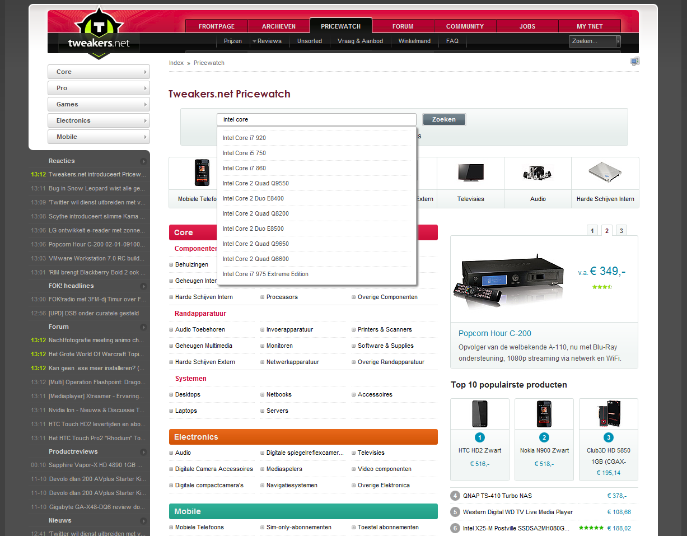687x536 pixels.
Task: Open the Mobiele Telefoons link under Mobile
Action: 199,527
